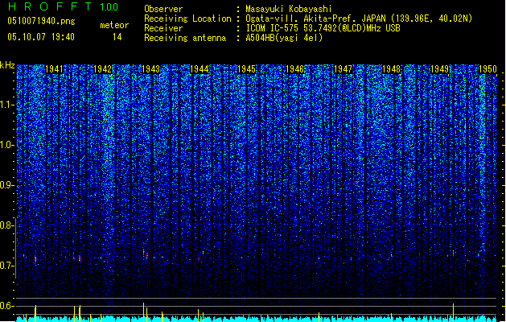Click the Receiving antenna label

pos(185,38)
